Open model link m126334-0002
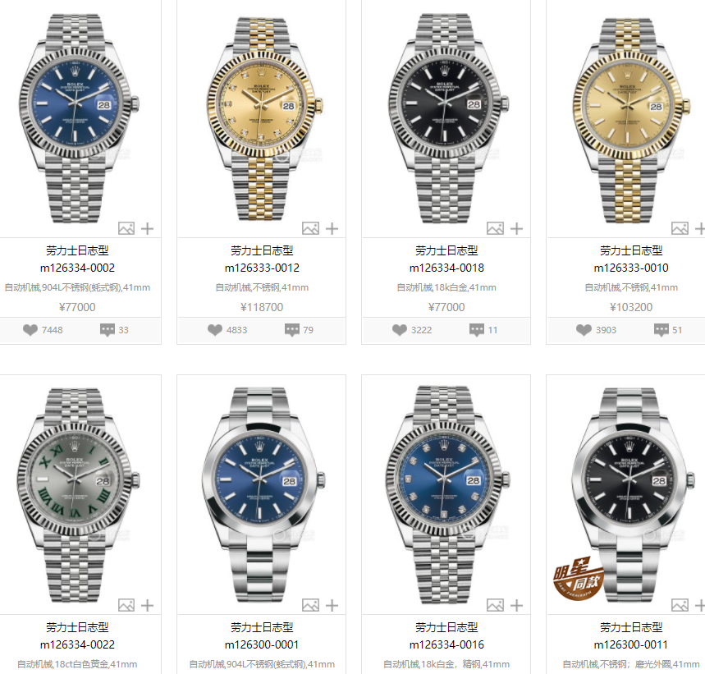 (x=77, y=268)
